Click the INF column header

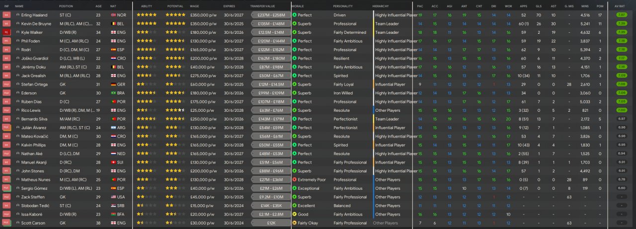click(6, 6)
